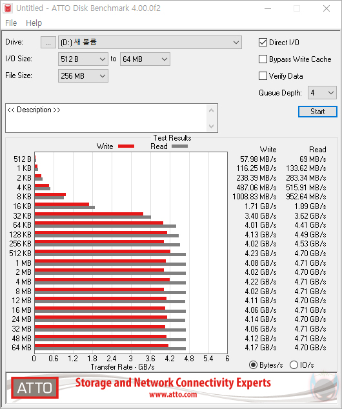The height and width of the screenshot is (409, 342).
Task: Enable Bypass Write Cache checkbox
Action: click(x=263, y=59)
